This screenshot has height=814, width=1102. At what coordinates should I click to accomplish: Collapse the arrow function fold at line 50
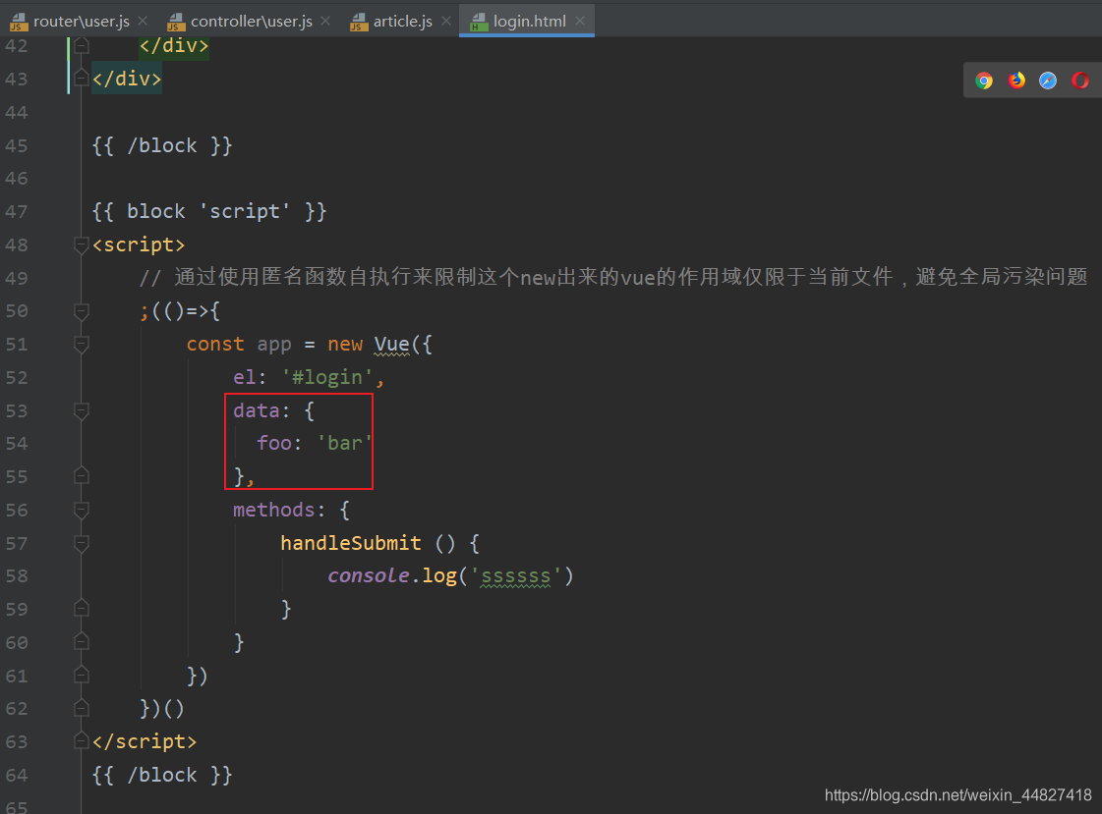click(x=82, y=311)
